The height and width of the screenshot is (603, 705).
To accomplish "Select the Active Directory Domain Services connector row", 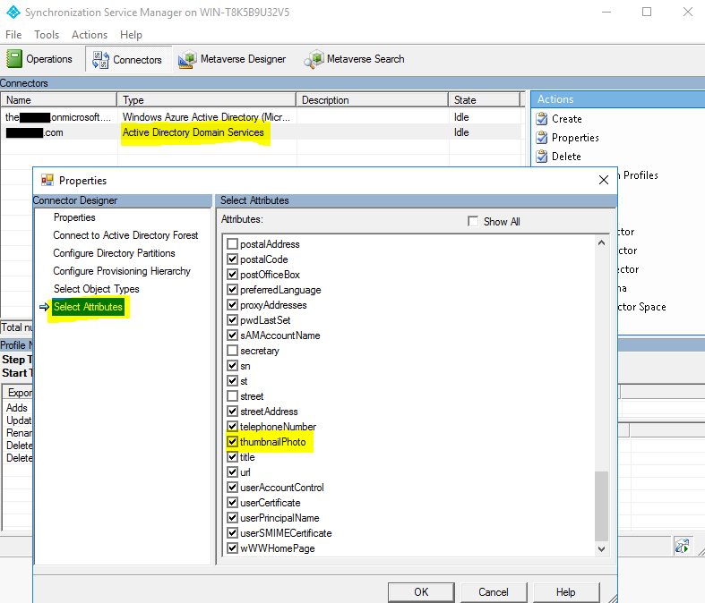I will (x=261, y=132).
